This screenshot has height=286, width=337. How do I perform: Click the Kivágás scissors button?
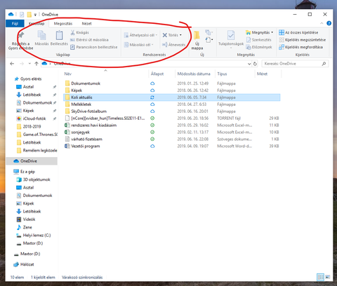coord(79,32)
